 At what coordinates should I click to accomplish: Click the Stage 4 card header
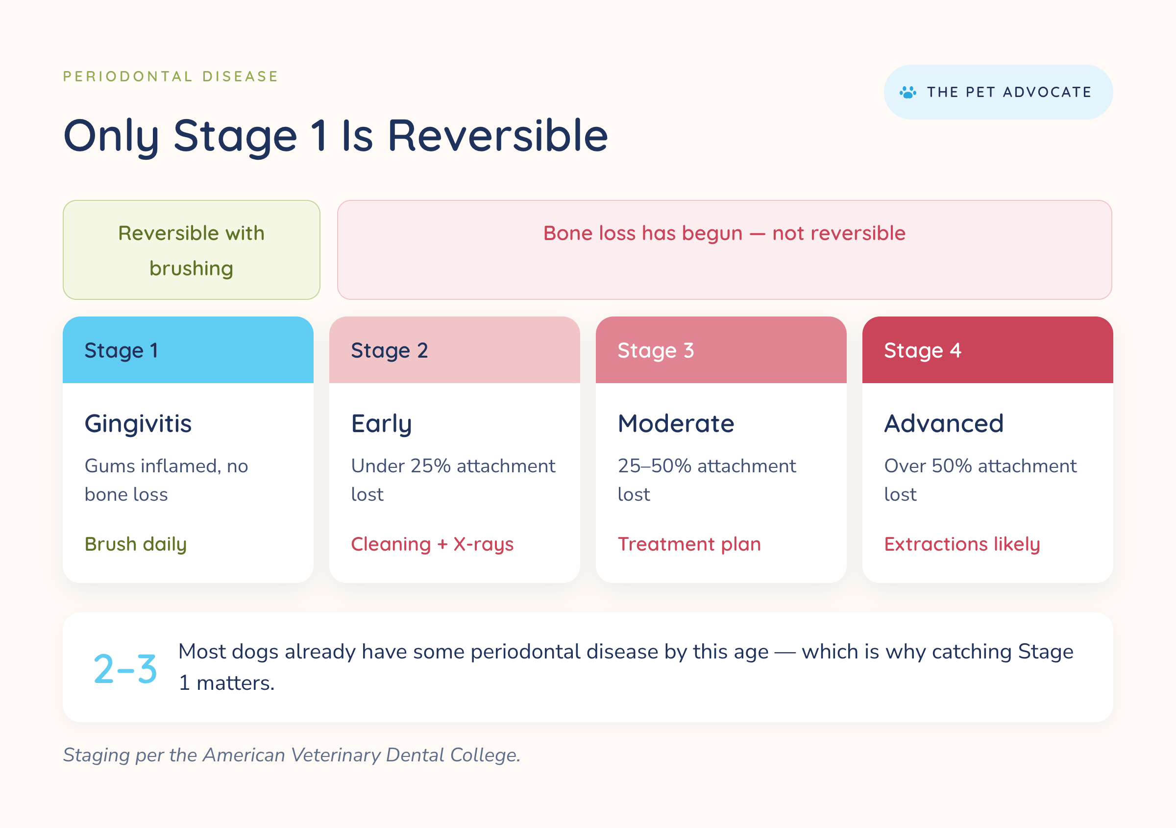987,350
